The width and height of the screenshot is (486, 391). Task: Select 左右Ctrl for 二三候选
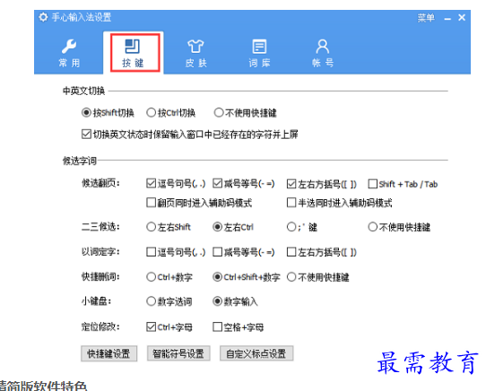point(217,227)
